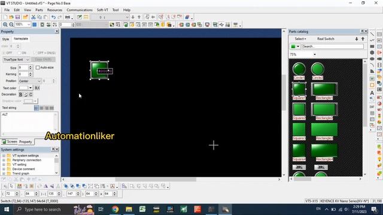
Task: Open the Communications menu
Action: 80,10
